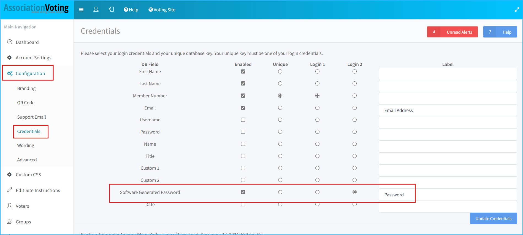Open the Unread Alerts button

click(x=452, y=32)
